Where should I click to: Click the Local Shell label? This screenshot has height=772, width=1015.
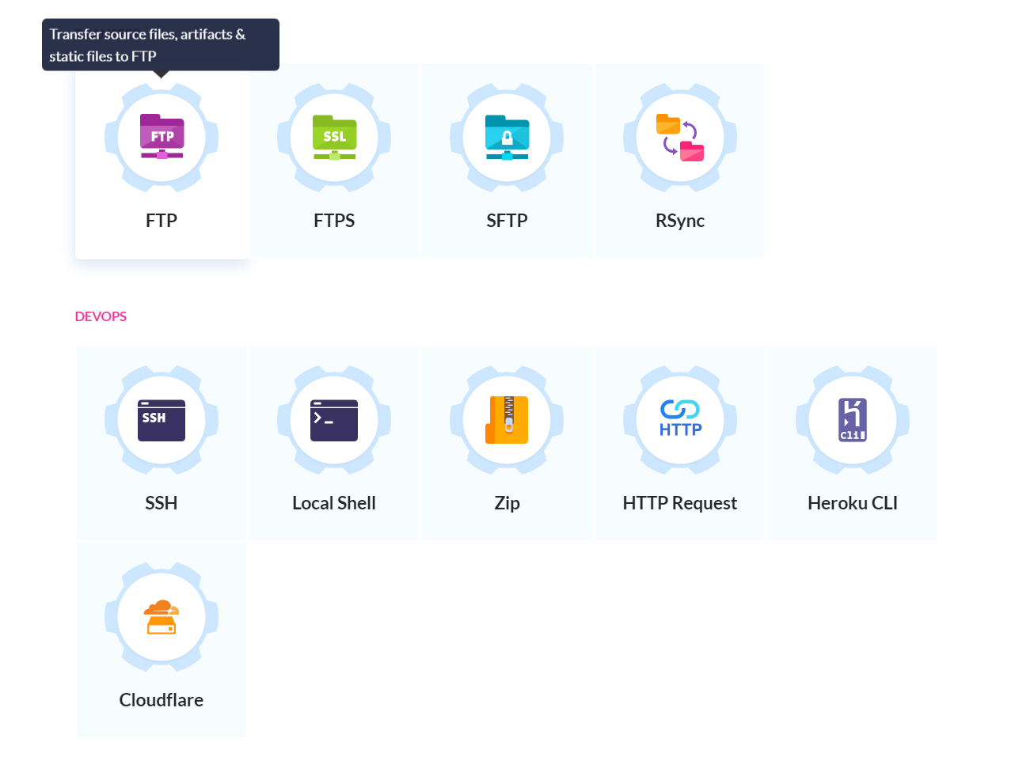pos(334,503)
